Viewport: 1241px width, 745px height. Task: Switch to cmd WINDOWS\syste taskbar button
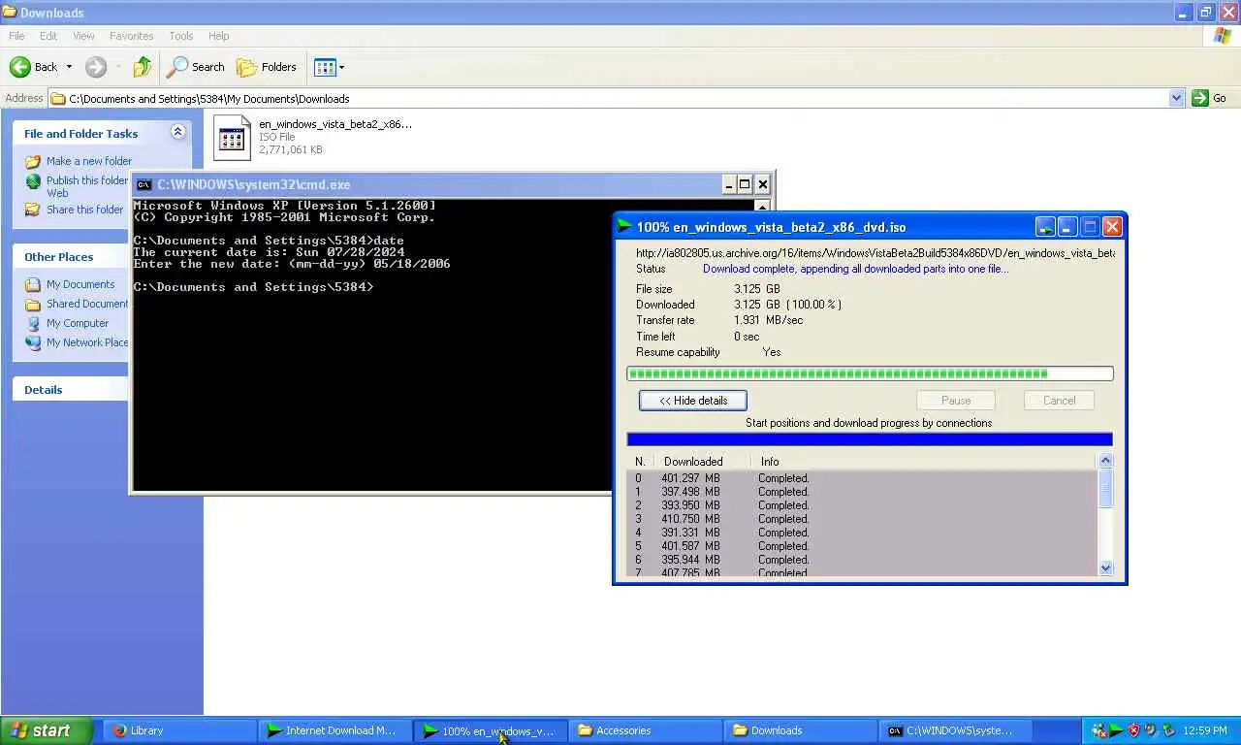(x=953, y=730)
